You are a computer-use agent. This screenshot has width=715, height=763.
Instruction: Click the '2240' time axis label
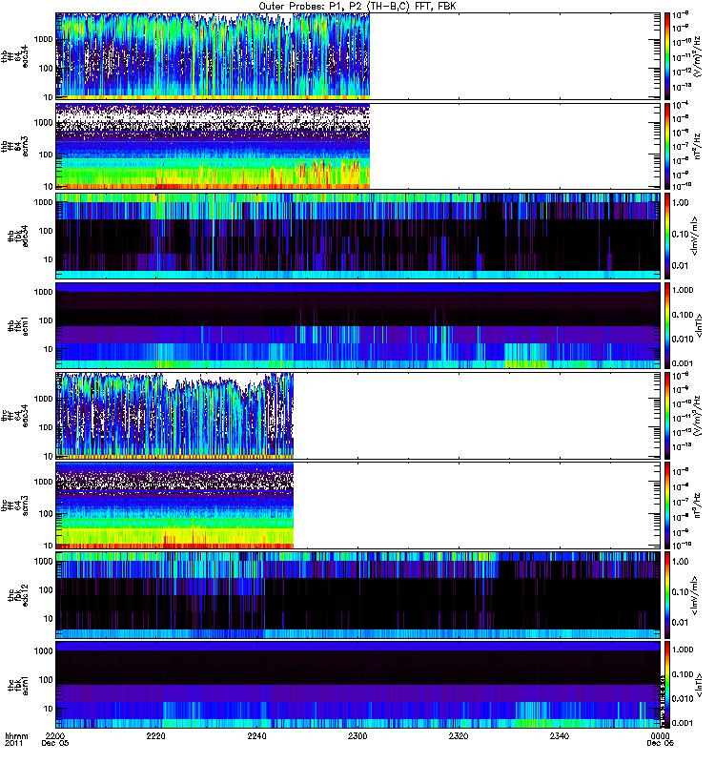256,735
